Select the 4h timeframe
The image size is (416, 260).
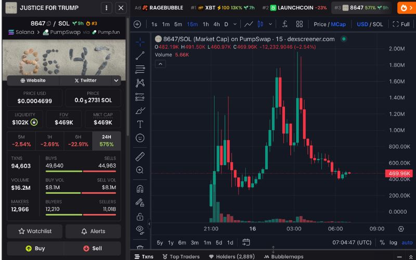(216, 24)
